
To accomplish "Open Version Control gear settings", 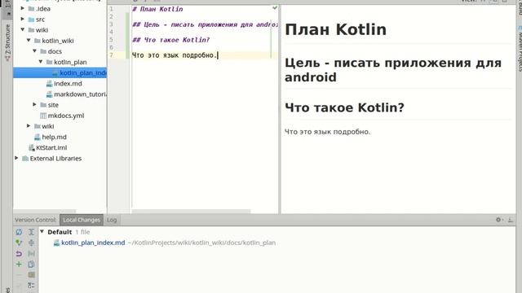I will tap(498, 220).
